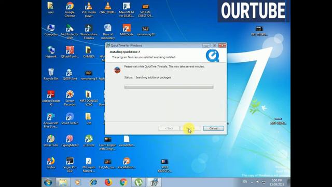Click the disabled Back button in installer
Screen dimensions: 332x187
tap(169, 128)
